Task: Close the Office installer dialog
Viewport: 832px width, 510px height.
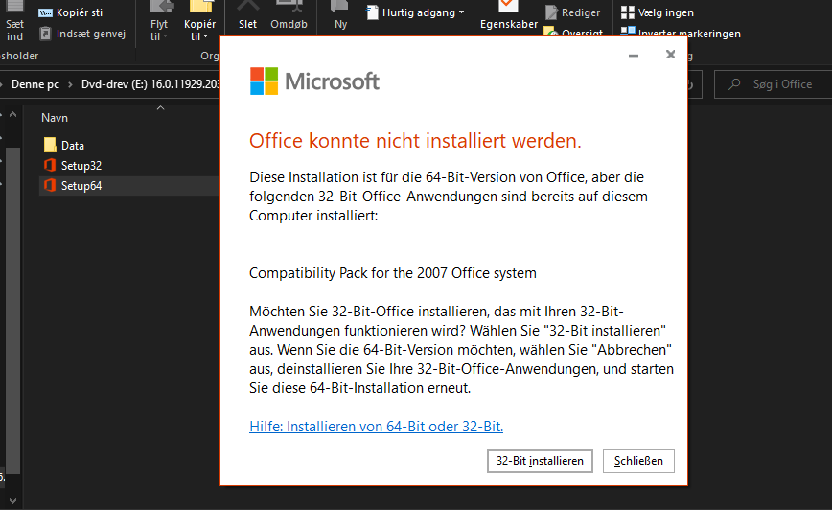Action: coord(670,54)
